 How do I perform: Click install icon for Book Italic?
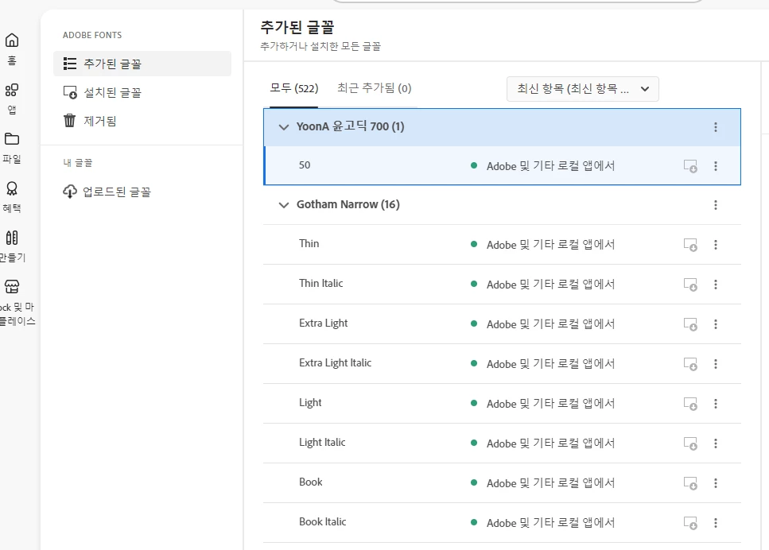tap(690, 523)
